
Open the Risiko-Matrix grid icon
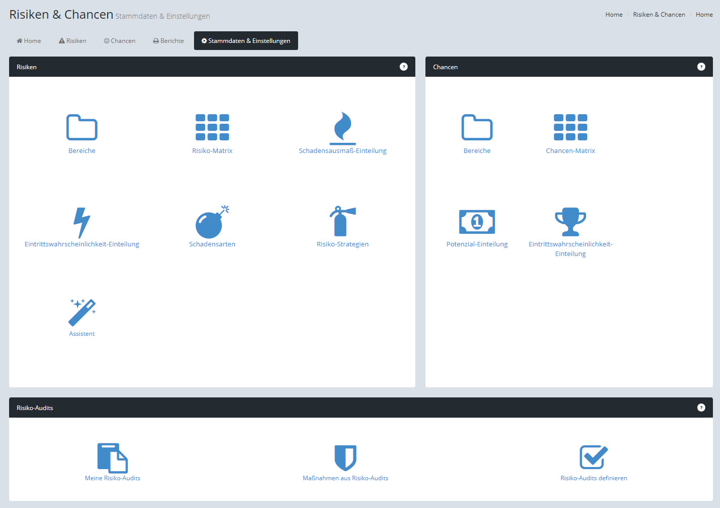[212, 127]
